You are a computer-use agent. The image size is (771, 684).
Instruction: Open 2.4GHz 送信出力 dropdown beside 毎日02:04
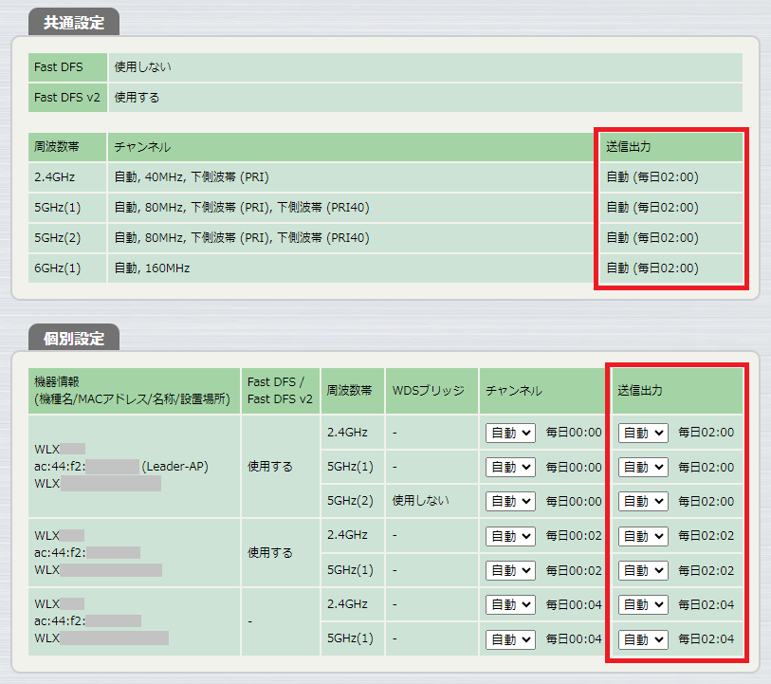[643, 604]
